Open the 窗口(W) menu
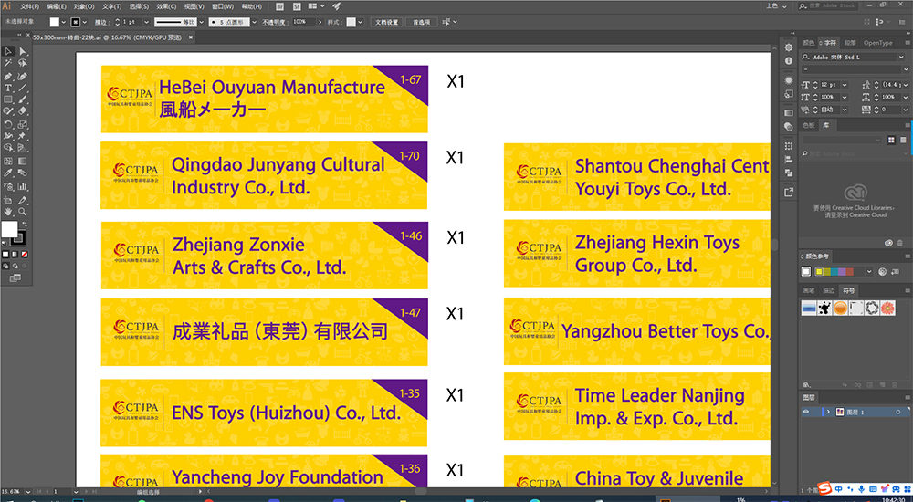This screenshot has height=502, width=913. click(x=223, y=6)
